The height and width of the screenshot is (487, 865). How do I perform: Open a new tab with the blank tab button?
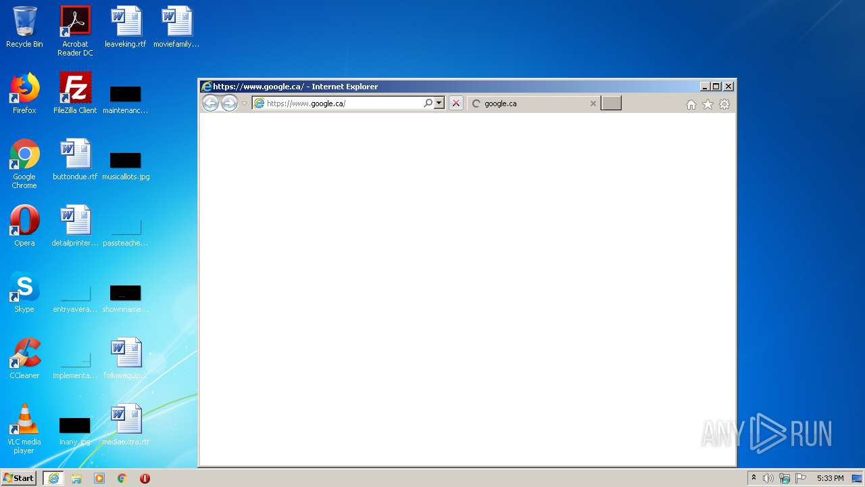pyautogui.click(x=611, y=103)
